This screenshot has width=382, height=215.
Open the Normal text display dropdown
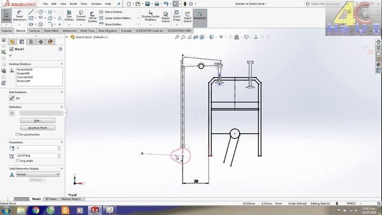38,174
